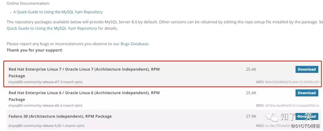Click the 27.9K size of the Fedora 30 row

click(251, 116)
